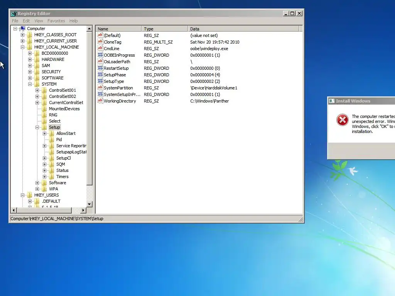Click the MountedDevices folder icon
Viewport: 395px width, 296px height.
[44, 109]
